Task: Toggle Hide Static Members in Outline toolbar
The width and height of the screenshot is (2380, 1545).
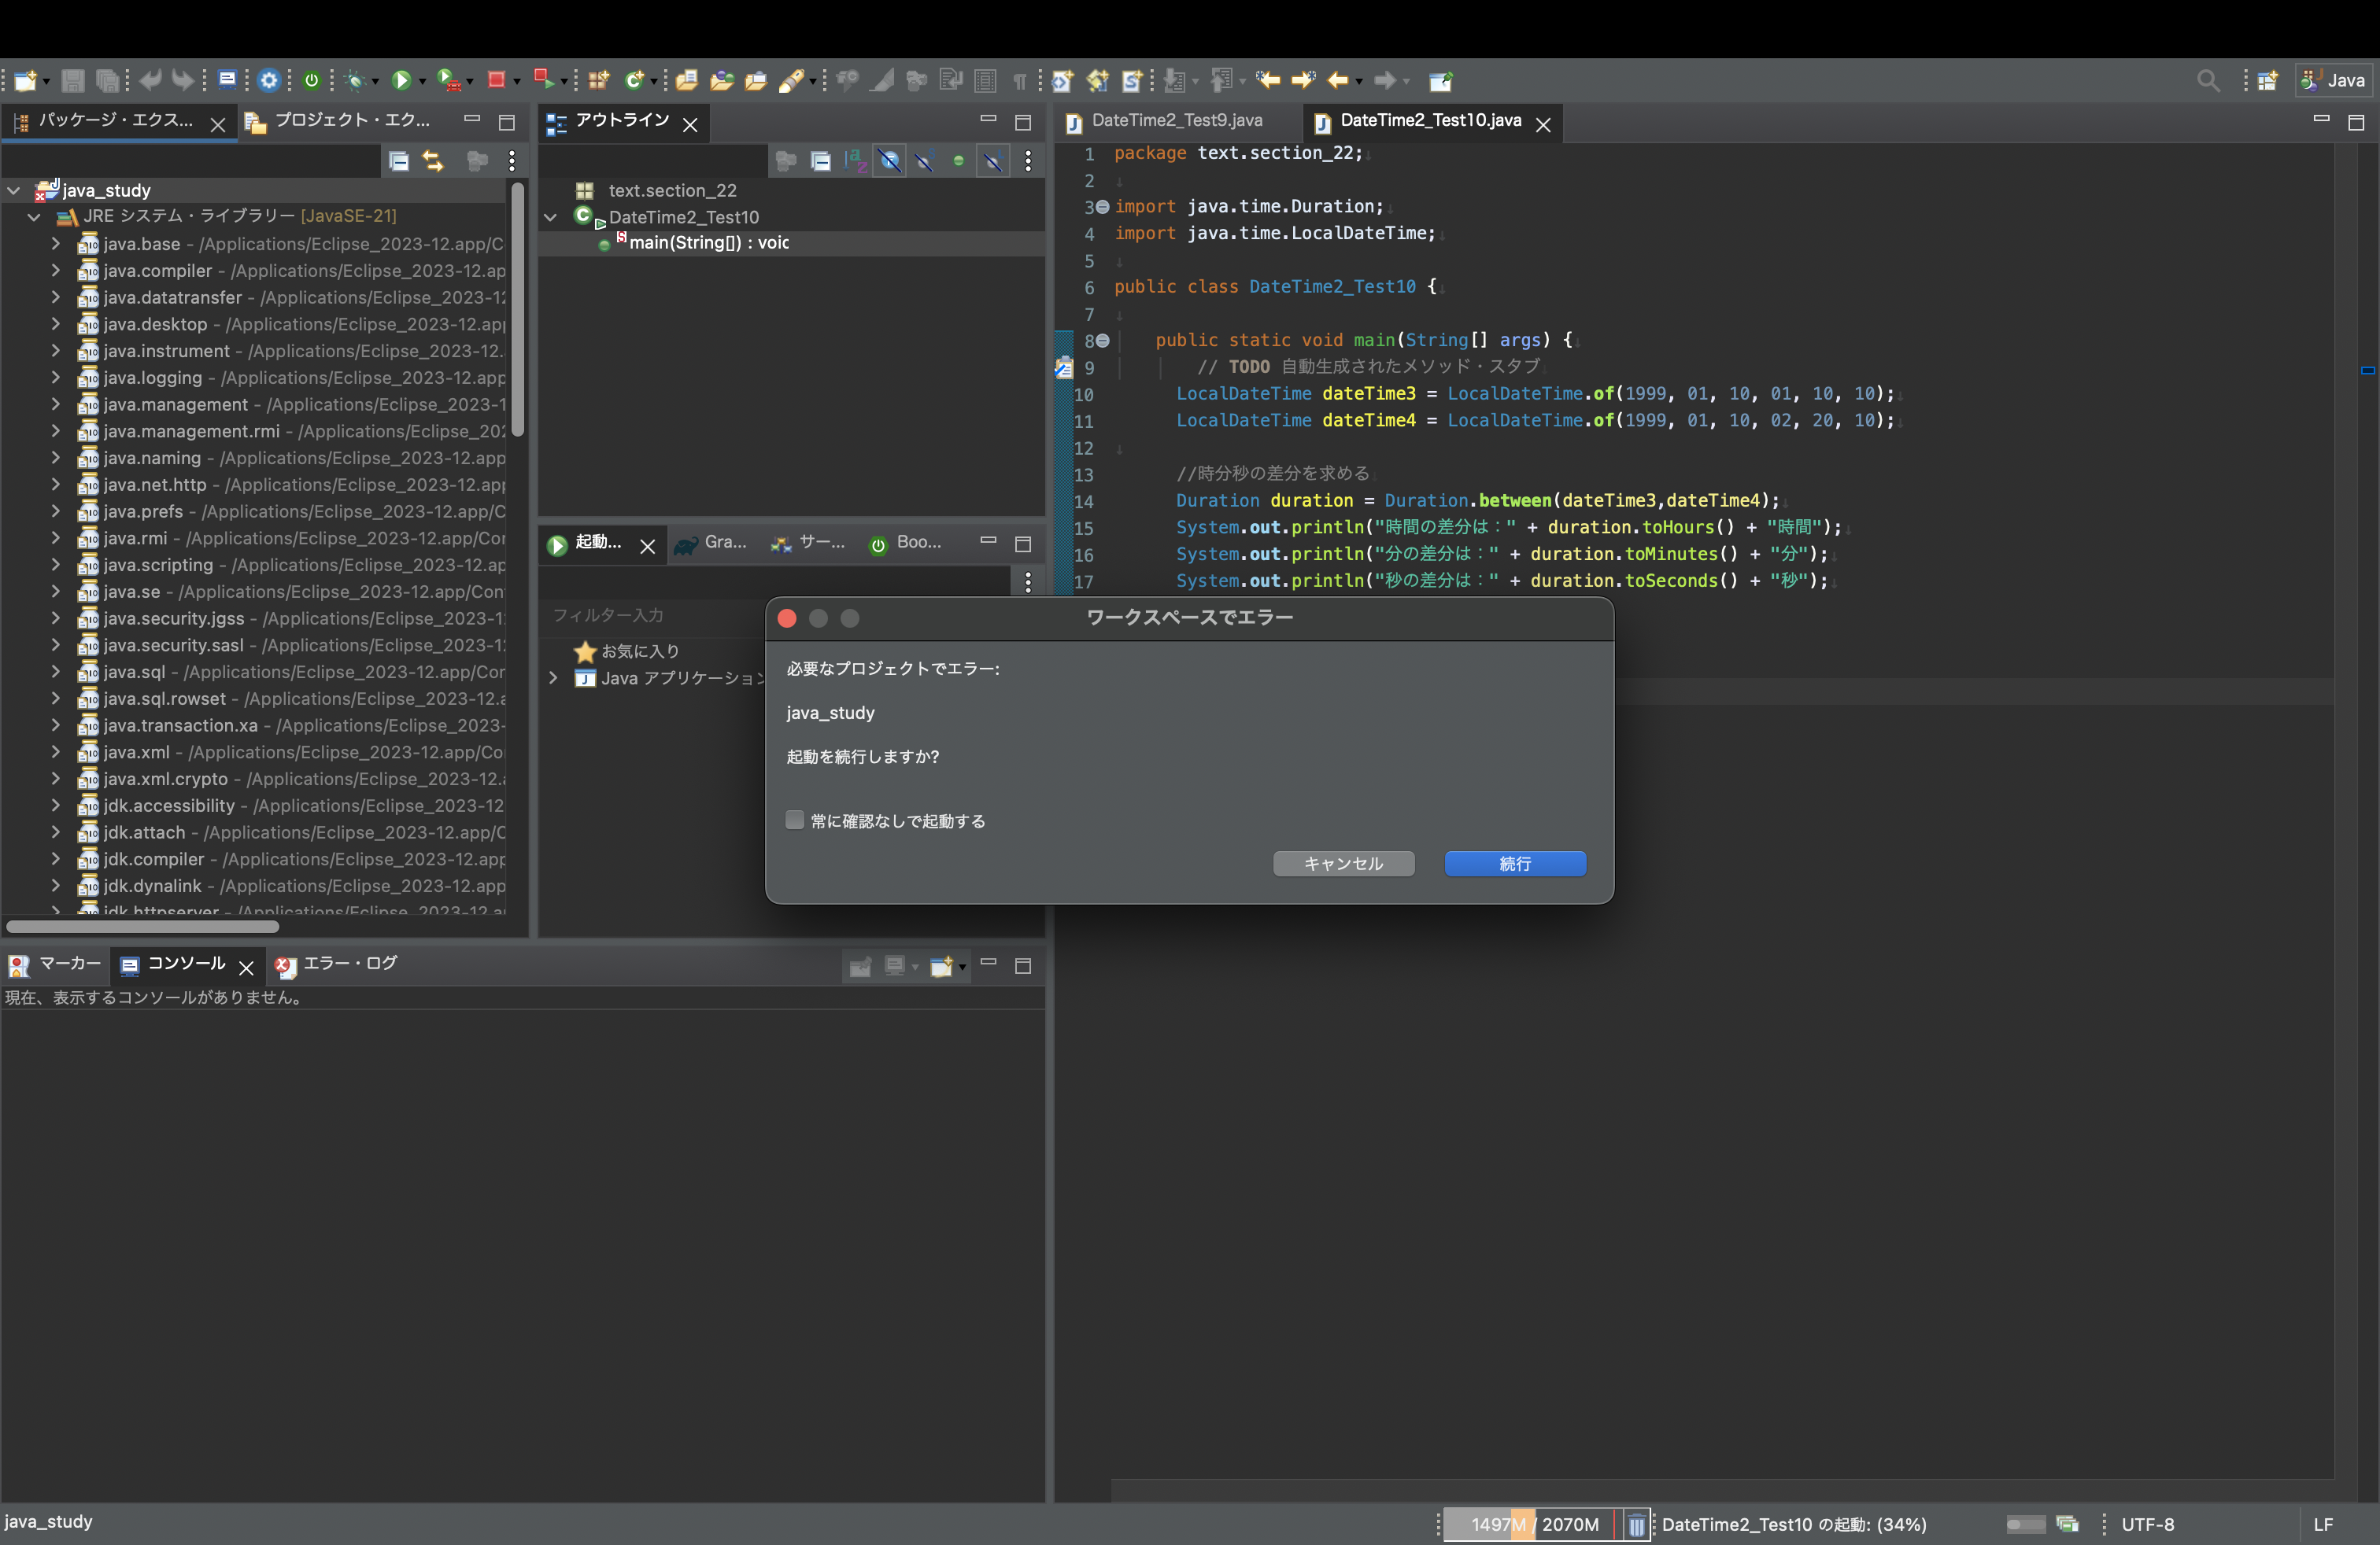Action: click(925, 161)
